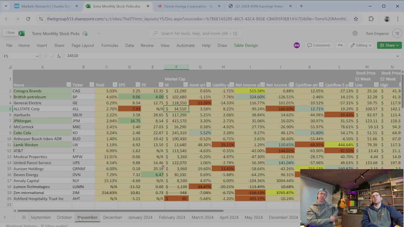404x227 pixels.
Task: Open the TE account avatar
Action: pyautogui.click(x=397, y=33)
